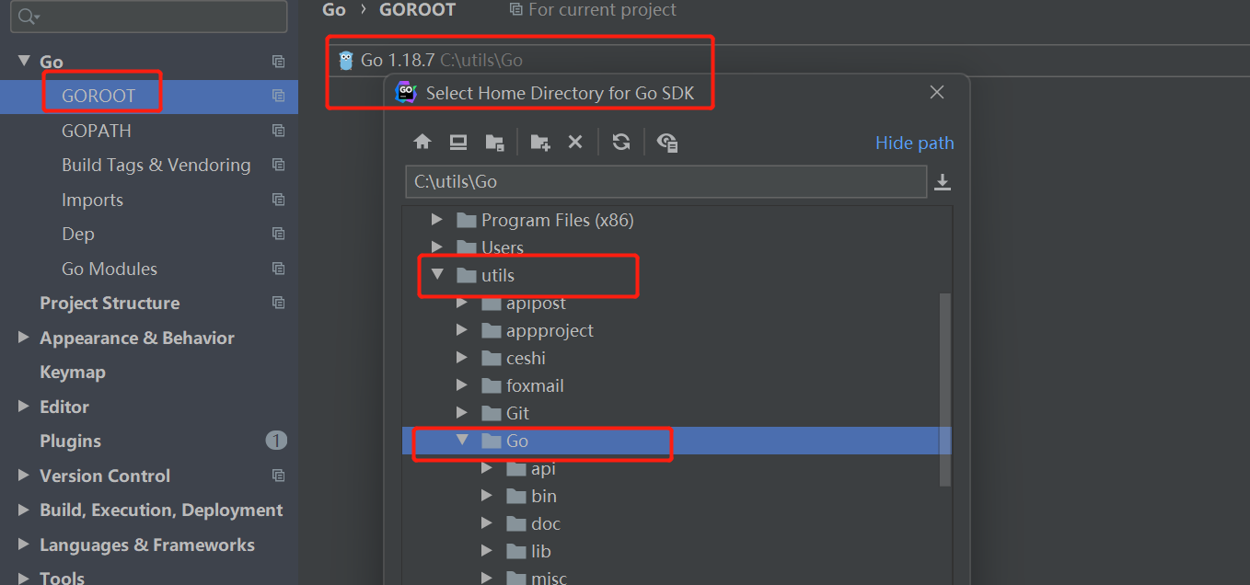The height and width of the screenshot is (585, 1250).
Task: Click copy icon beside Build Tags & Vendoring
Action: tap(278, 165)
